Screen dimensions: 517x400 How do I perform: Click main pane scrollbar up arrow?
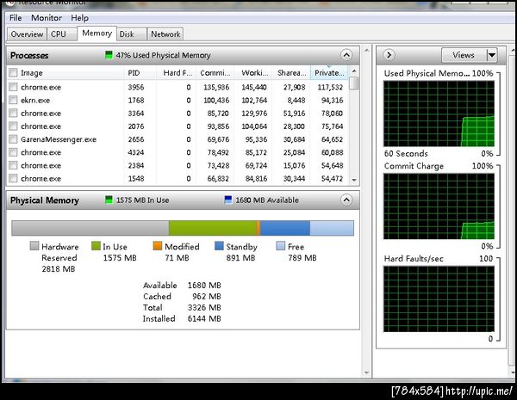(x=367, y=51)
